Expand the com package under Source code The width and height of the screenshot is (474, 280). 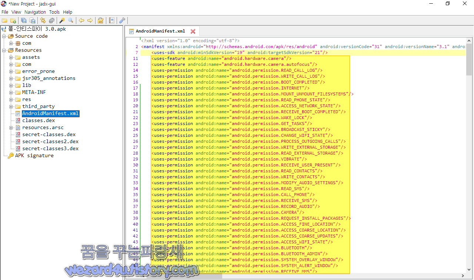pos(11,43)
